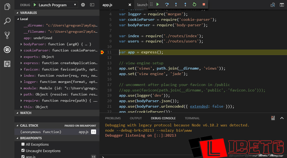
Task: Expand the 'this: Object' variable
Action: tap(21, 107)
